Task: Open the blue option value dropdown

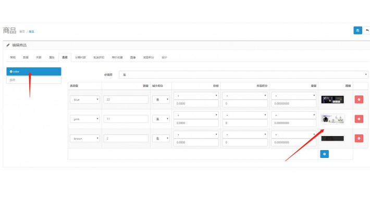Action: (85, 100)
